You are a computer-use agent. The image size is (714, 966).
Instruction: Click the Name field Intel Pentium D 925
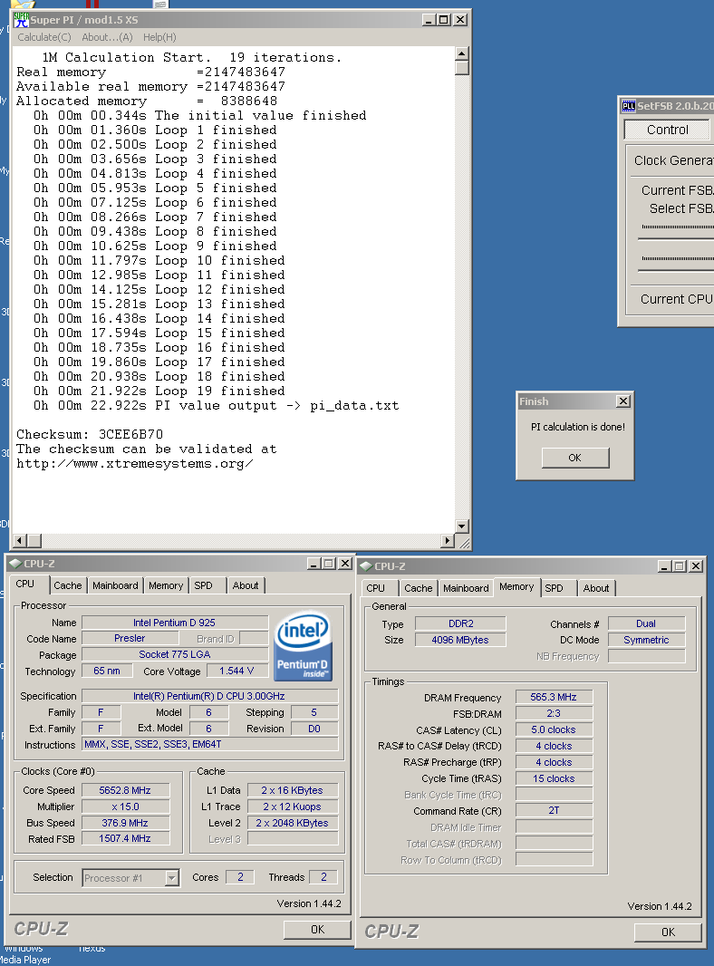(174, 623)
